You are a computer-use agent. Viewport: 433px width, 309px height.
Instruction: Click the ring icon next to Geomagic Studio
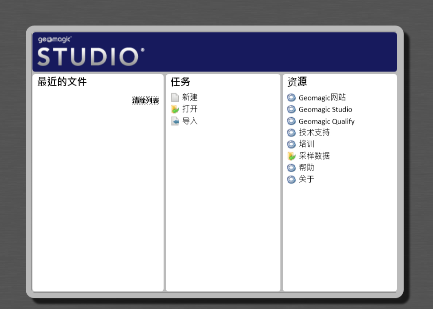[291, 109]
